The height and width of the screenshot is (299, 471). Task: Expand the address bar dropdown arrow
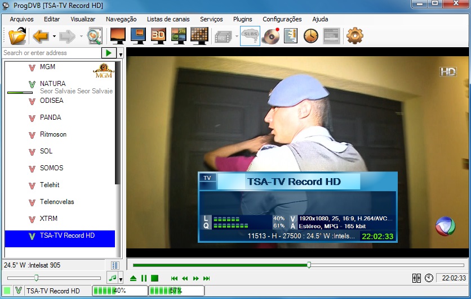point(121,53)
